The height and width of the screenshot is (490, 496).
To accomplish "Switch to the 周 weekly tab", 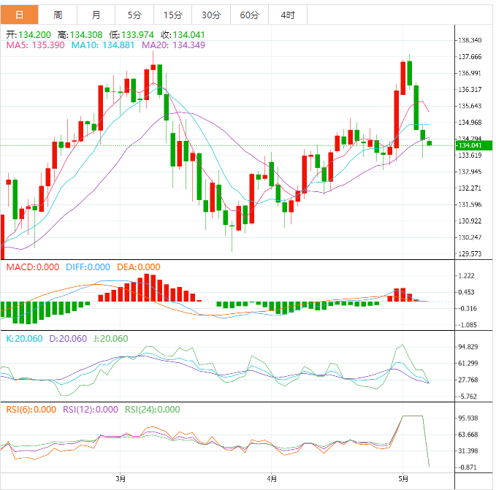I will [58, 15].
